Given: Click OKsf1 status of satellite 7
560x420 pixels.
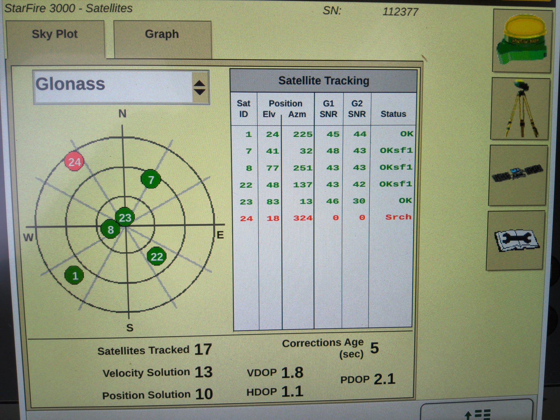Looking at the screenshot, I should (x=396, y=150).
